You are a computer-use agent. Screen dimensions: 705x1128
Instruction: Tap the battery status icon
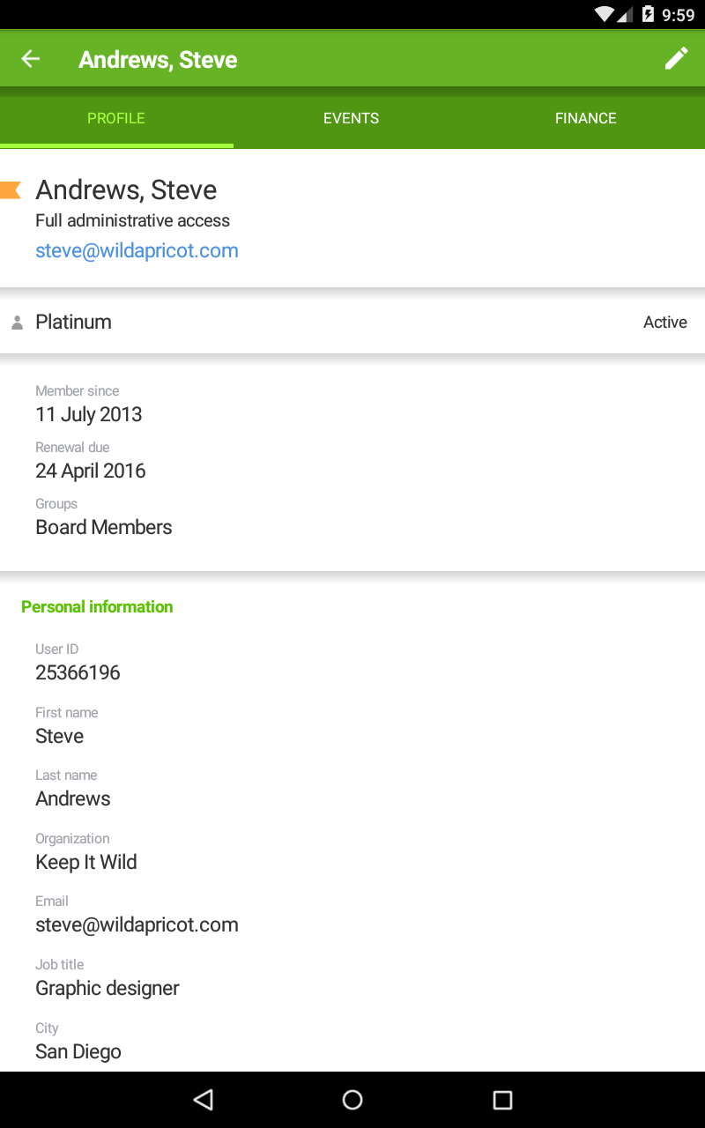pos(649,14)
